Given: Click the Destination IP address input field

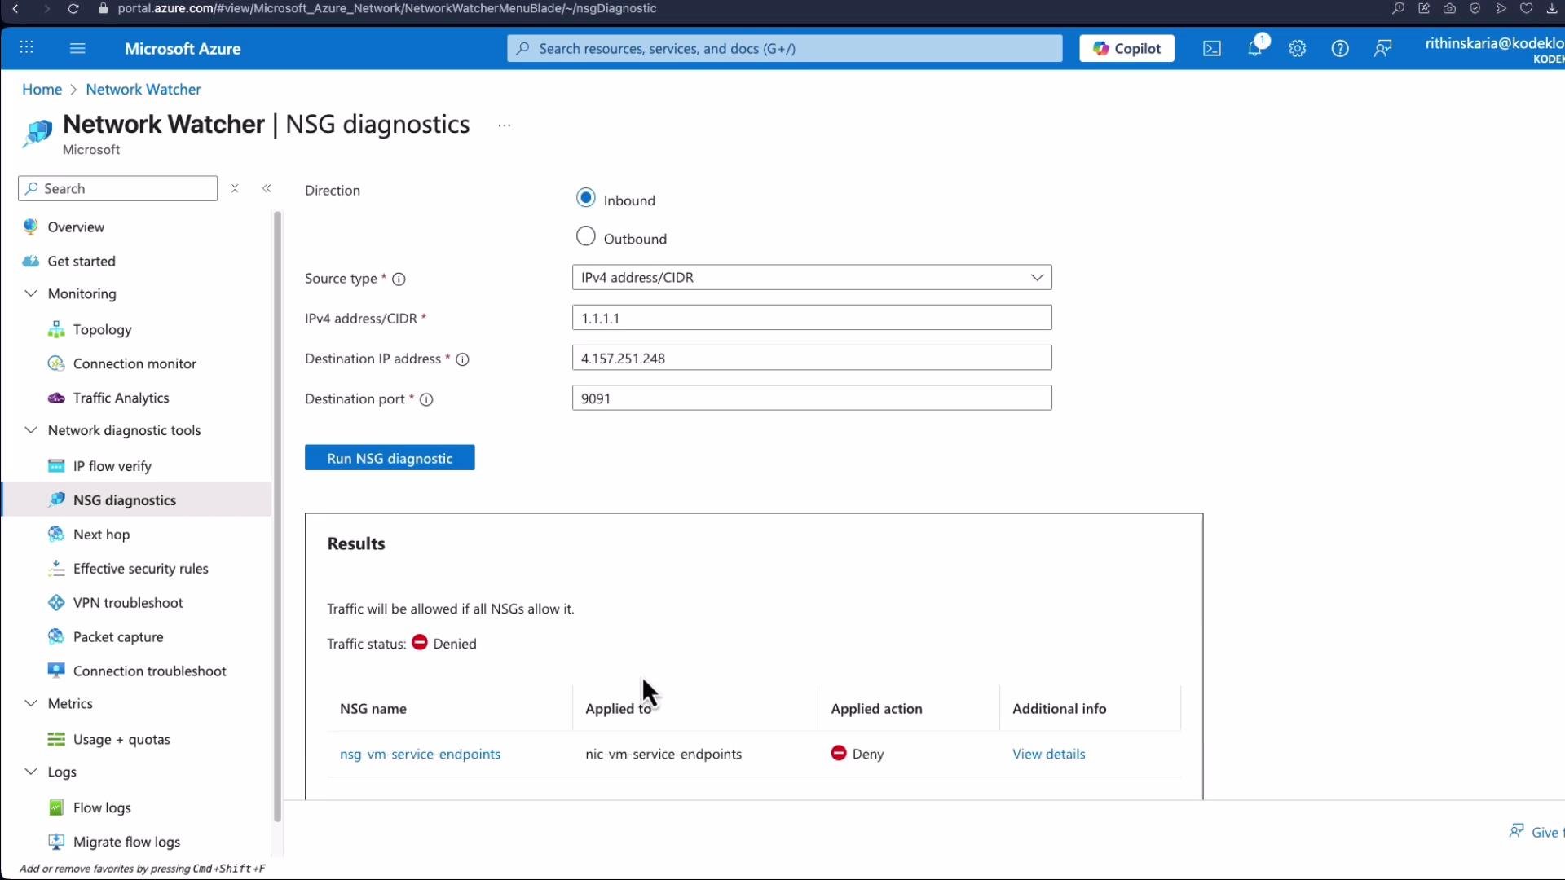Looking at the screenshot, I should (812, 358).
